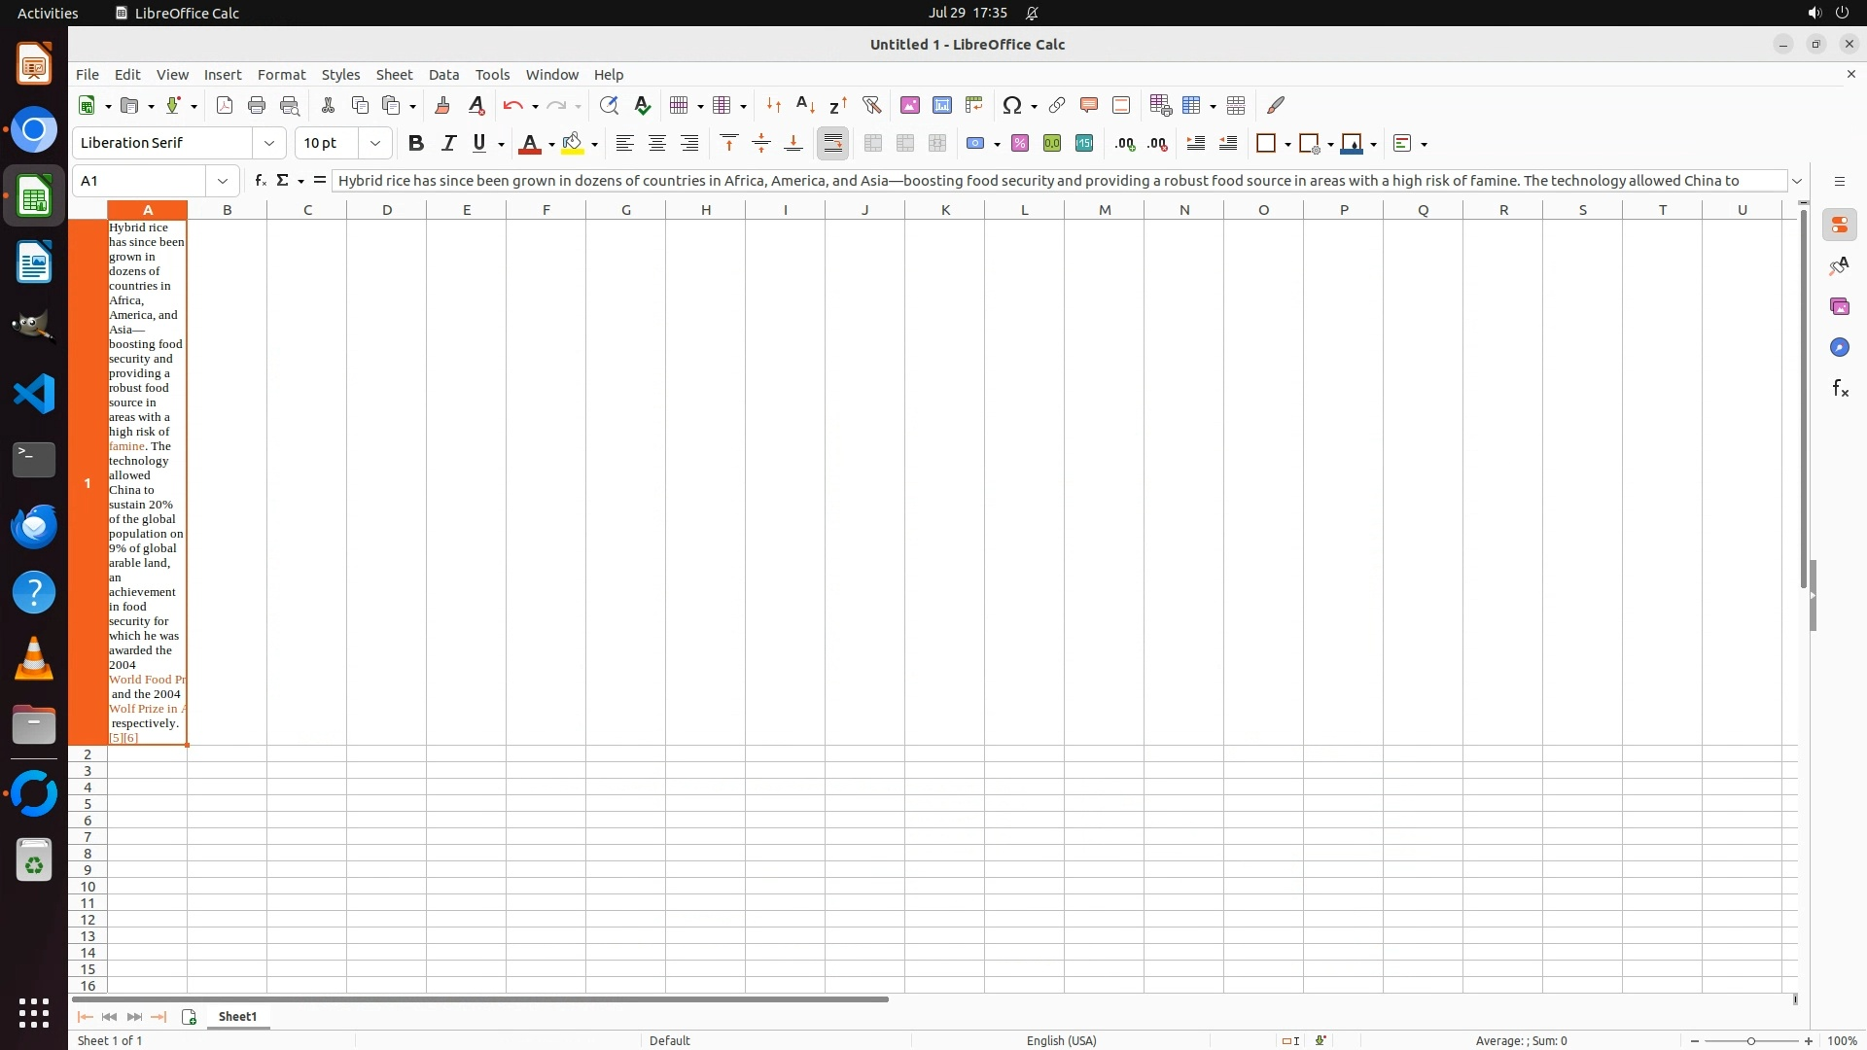Click the Name Box showing A1
Screen dimensions: 1867x1050
click(x=141, y=181)
